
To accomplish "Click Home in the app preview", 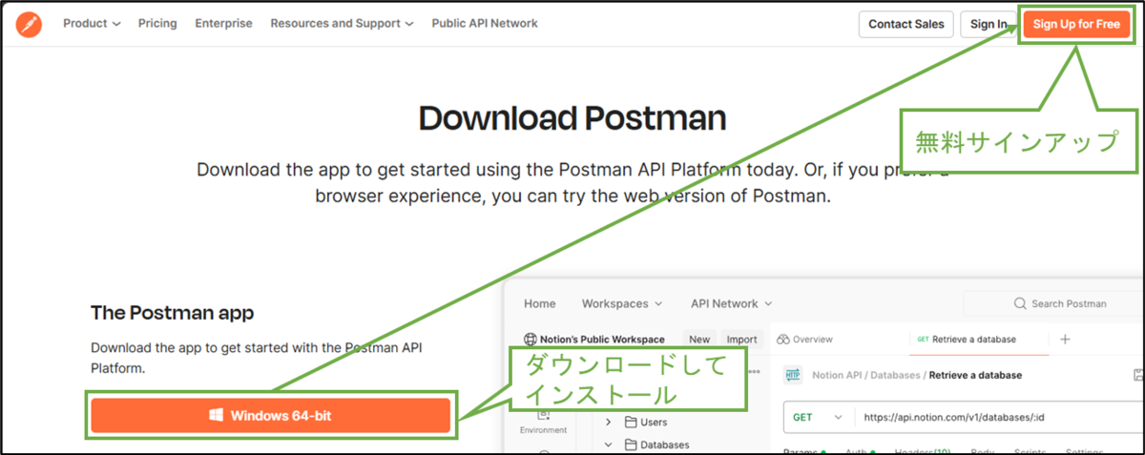I will [x=540, y=304].
